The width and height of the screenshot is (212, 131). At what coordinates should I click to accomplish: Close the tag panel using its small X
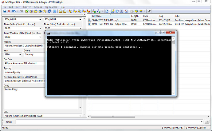(x=85, y=15)
